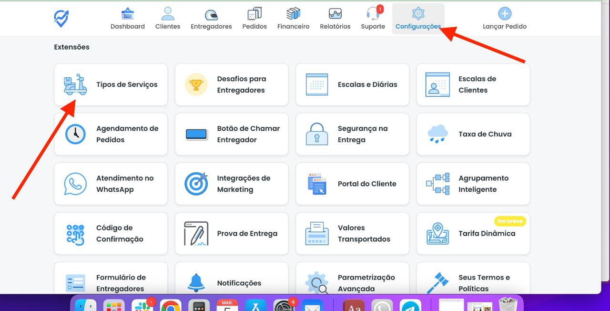Select the Código de Confirmação icon

coord(75,233)
